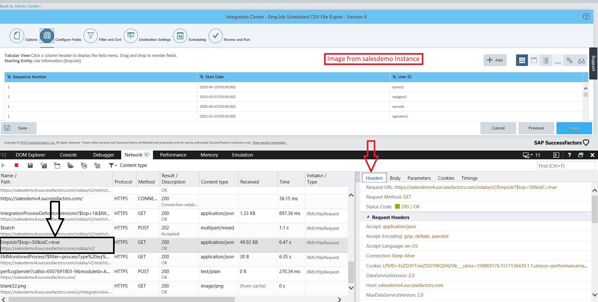
Task: Open the Cookies details tab
Action: [446, 178]
